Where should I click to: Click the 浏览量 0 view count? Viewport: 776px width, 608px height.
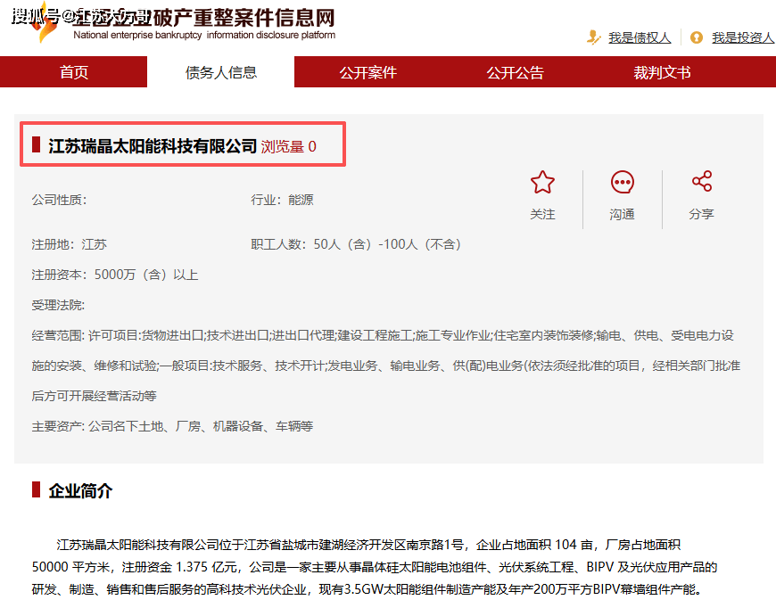tap(288, 146)
